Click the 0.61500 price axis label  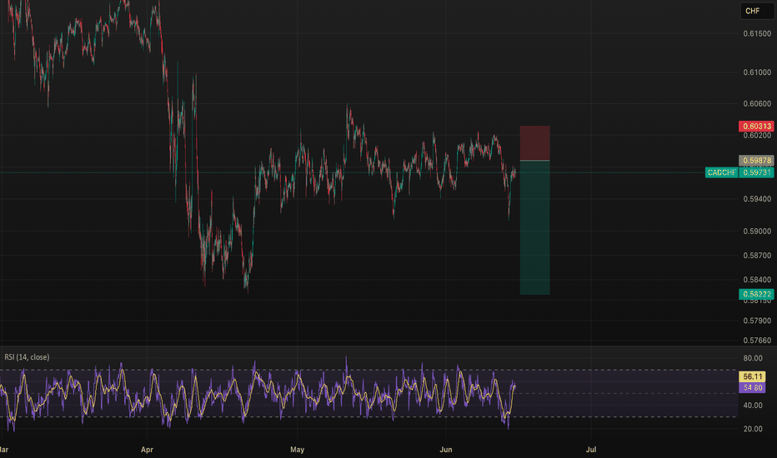click(x=757, y=33)
